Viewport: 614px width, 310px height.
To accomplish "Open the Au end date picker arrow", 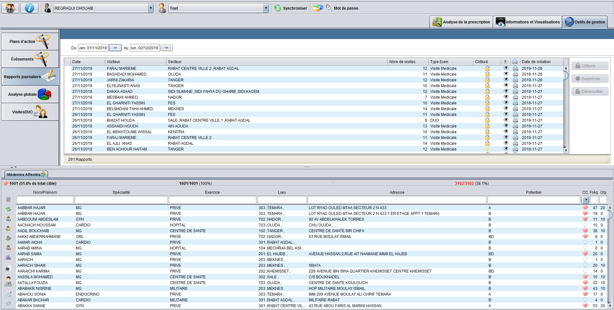I will pos(166,48).
